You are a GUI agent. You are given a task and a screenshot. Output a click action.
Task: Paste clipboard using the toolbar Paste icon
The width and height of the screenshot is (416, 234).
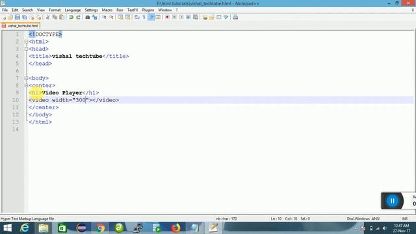[62, 18]
